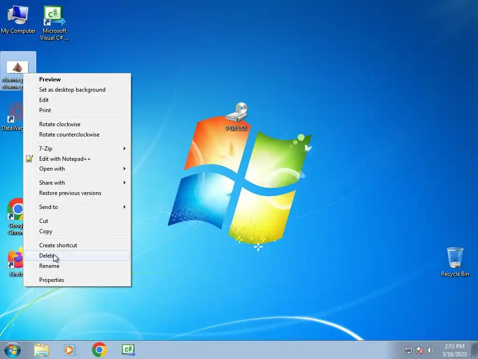The width and height of the screenshot is (478, 359).
Task: Click the Notepad++ icon in context menu
Action: 29,159
